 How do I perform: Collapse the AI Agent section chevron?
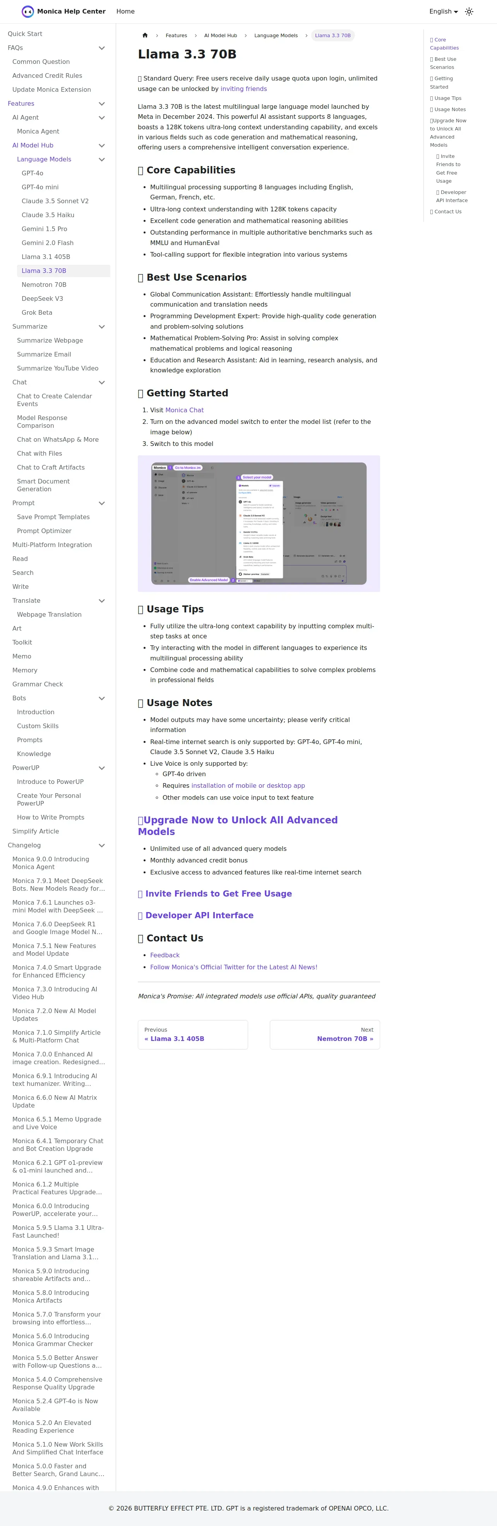coord(102,118)
